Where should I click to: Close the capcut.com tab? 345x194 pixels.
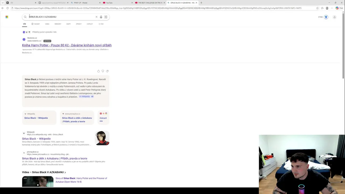tap(68, 3)
